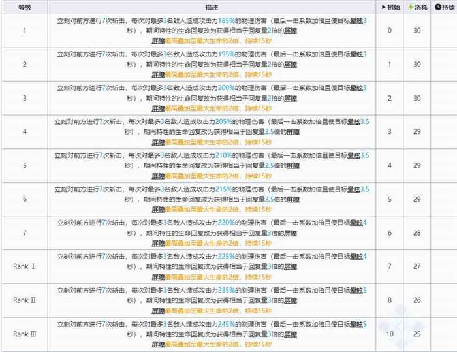Click the 消耗 value 30 in the 195% row
457x352 pixels.
coord(417,65)
